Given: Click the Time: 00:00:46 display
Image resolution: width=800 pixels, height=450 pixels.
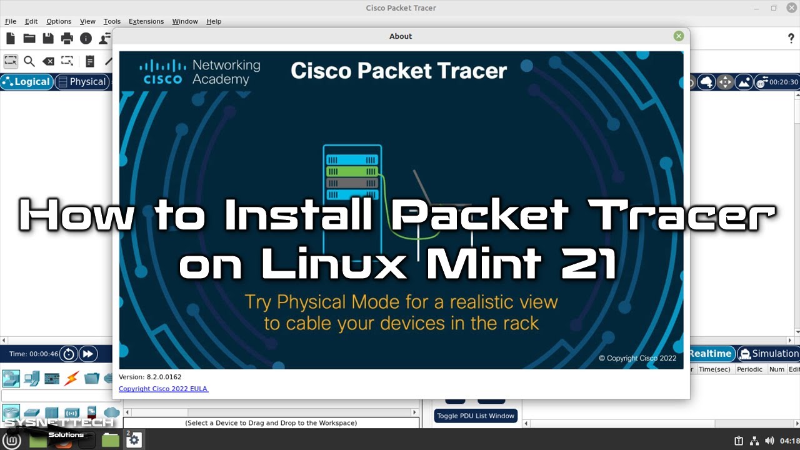Looking at the screenshot, I should pos(34,354).
